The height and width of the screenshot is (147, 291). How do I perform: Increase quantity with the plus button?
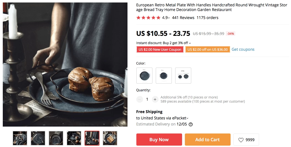[155, 99]
